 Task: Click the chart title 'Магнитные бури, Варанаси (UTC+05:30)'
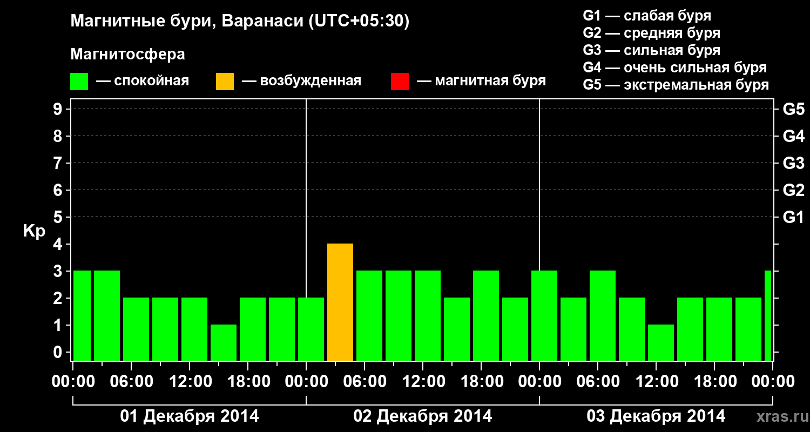240,21
